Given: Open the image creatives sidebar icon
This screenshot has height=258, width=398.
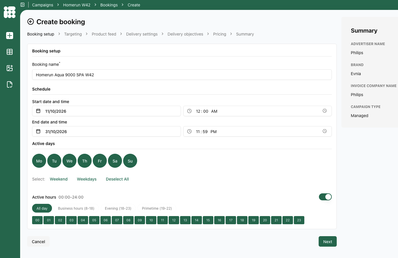Looking at the screenshot, I should click(x=10, y=68).
